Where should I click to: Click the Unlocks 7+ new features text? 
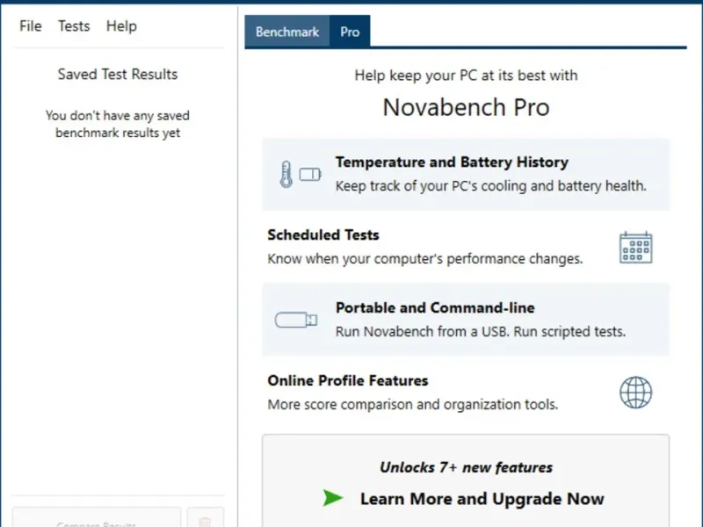(x=466, y=467)
